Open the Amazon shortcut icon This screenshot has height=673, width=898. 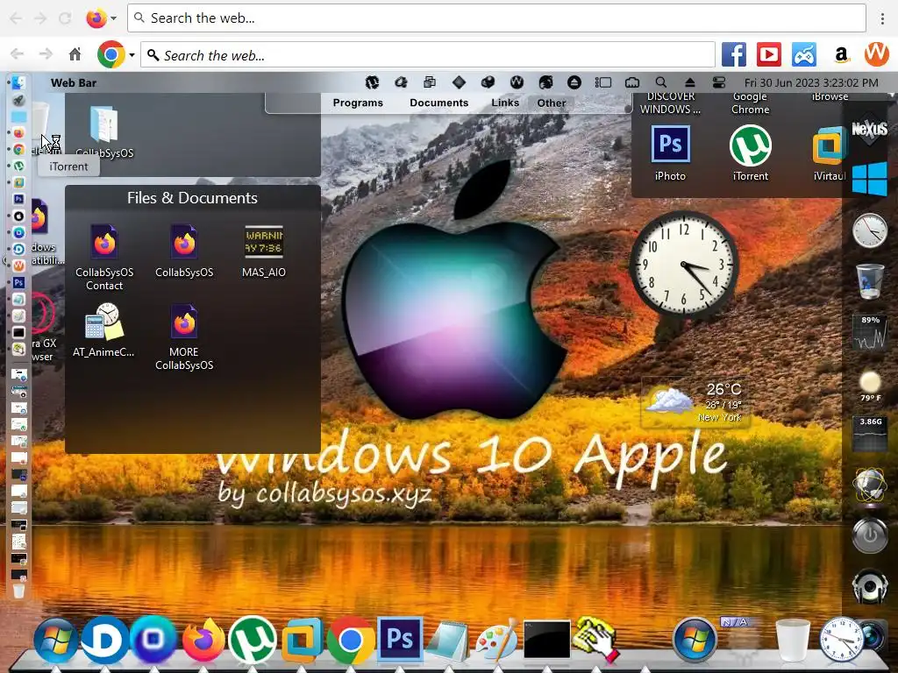click(x=841, y=55)
